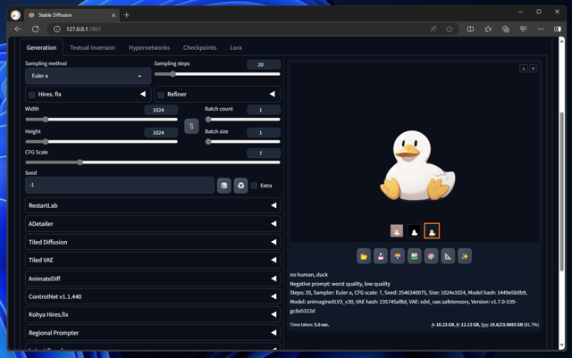Bookmark this page with star icon

point(450,29)
